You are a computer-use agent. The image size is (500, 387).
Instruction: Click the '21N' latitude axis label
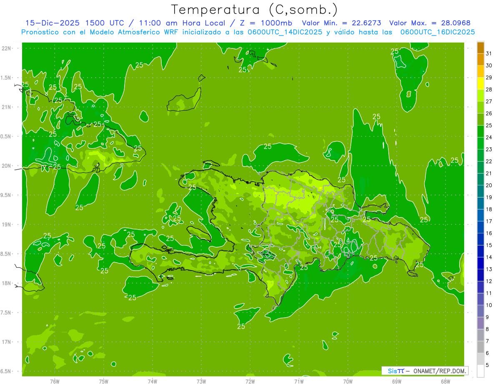click(x=6, y=107)
